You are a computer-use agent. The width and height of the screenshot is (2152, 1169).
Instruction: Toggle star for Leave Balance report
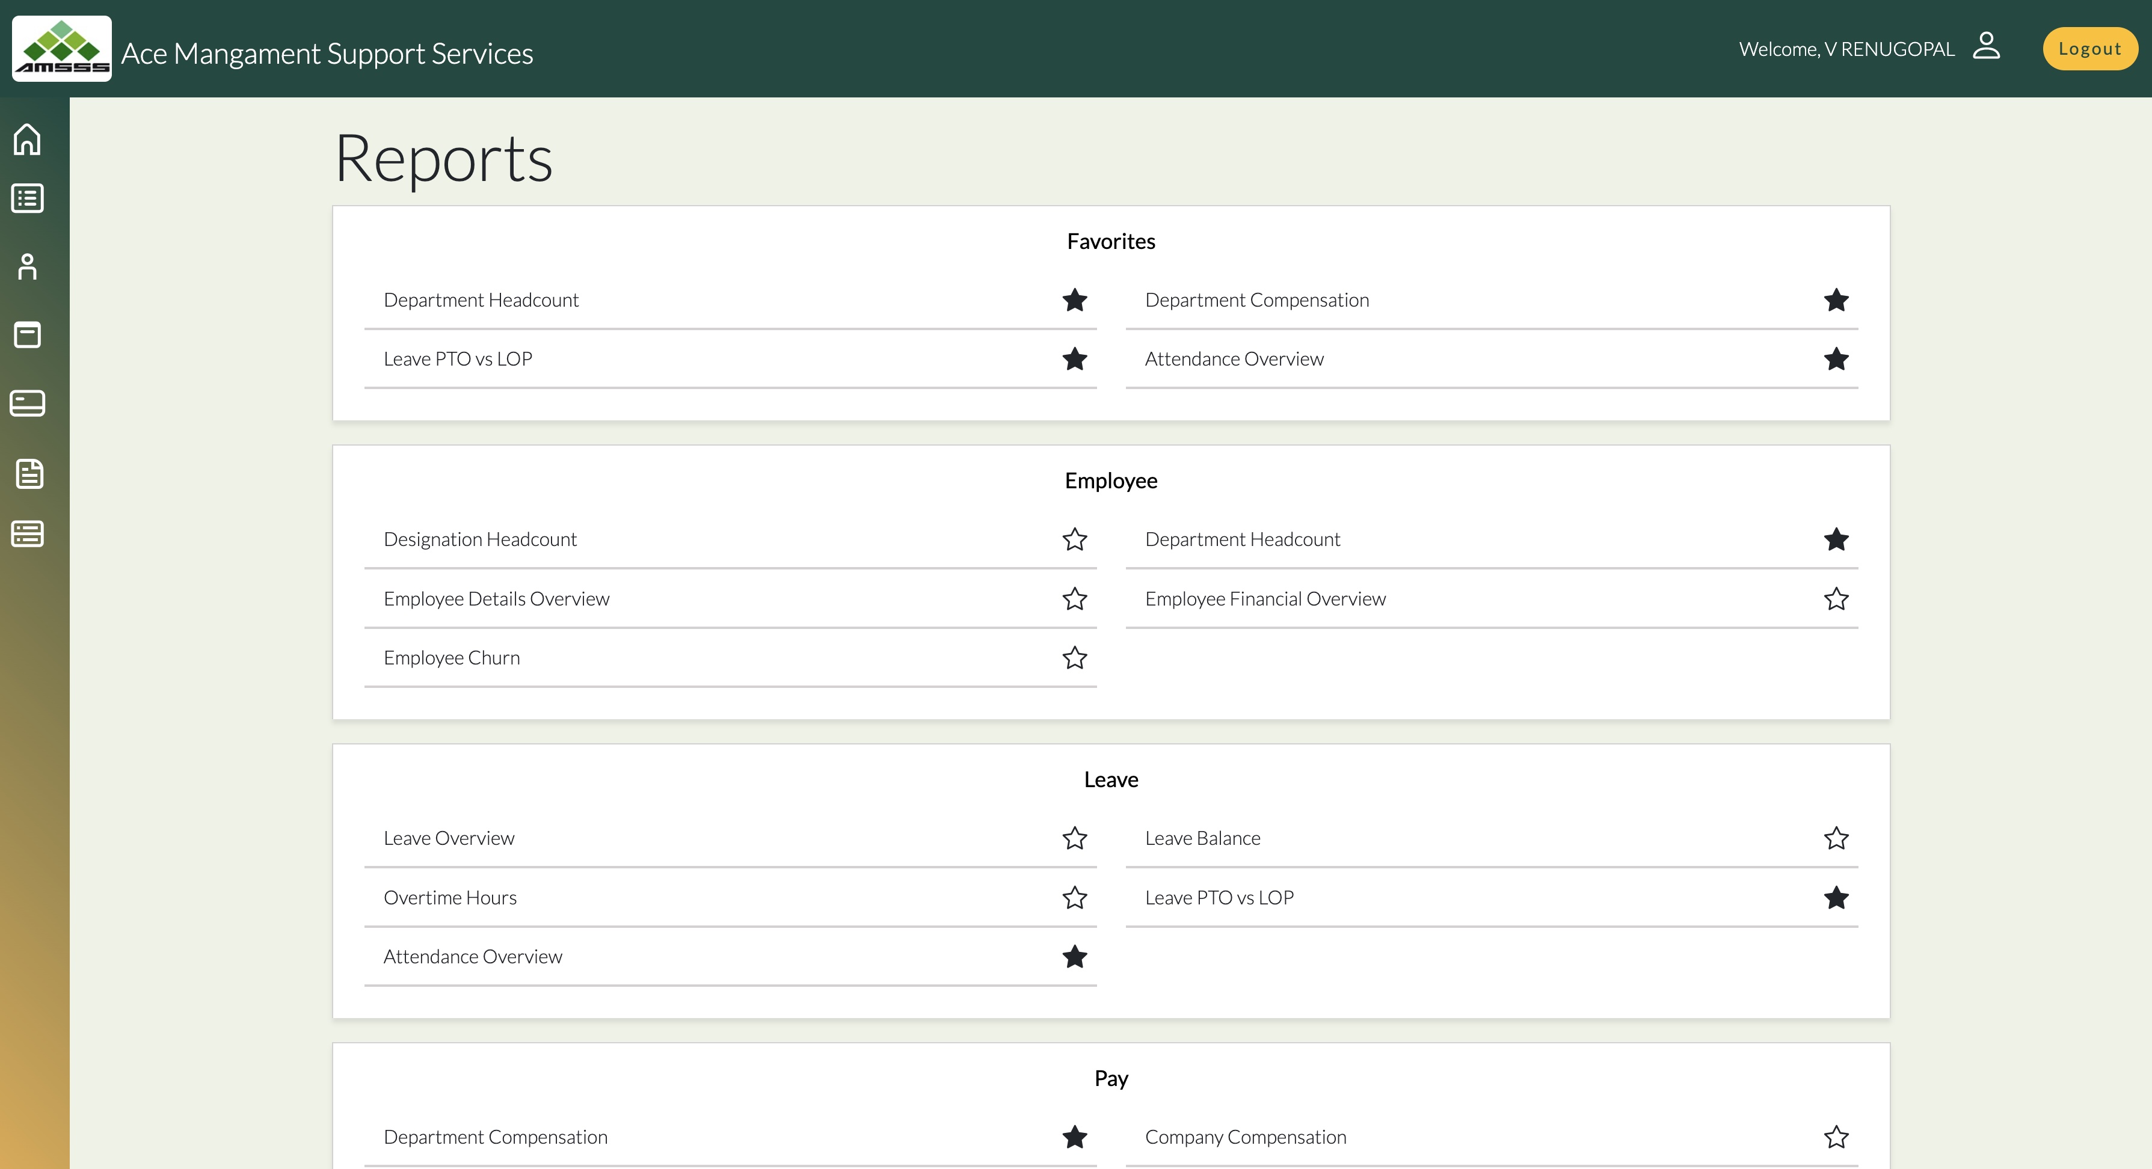(x=1836, y=838)
